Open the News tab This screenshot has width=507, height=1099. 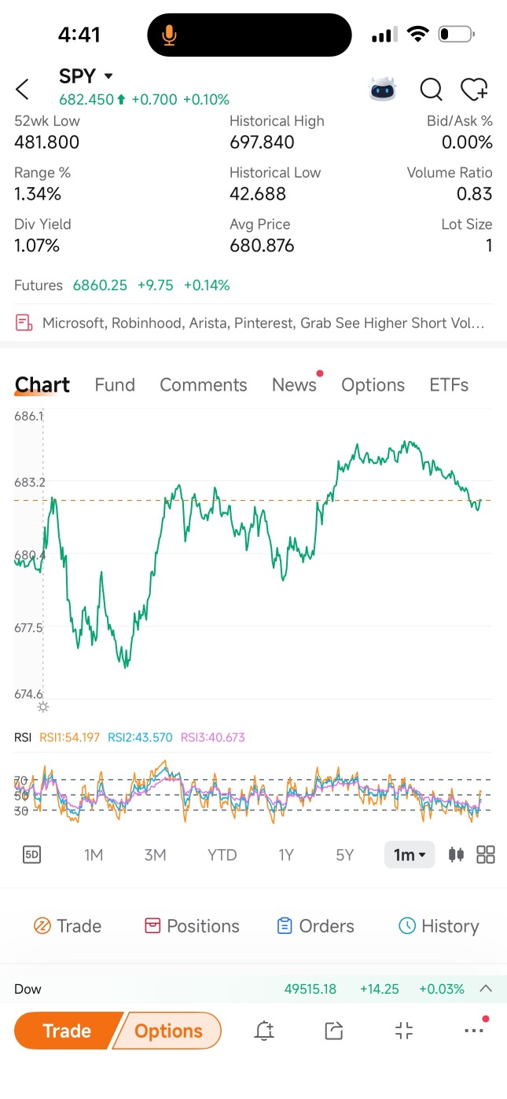pyautogui.click(x=294, y=384)
